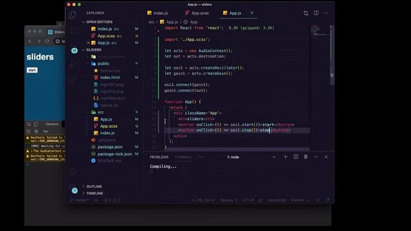Close App.js from Open Editors list
The width and height of the screenshot is (411, 231).
[89, 43]
